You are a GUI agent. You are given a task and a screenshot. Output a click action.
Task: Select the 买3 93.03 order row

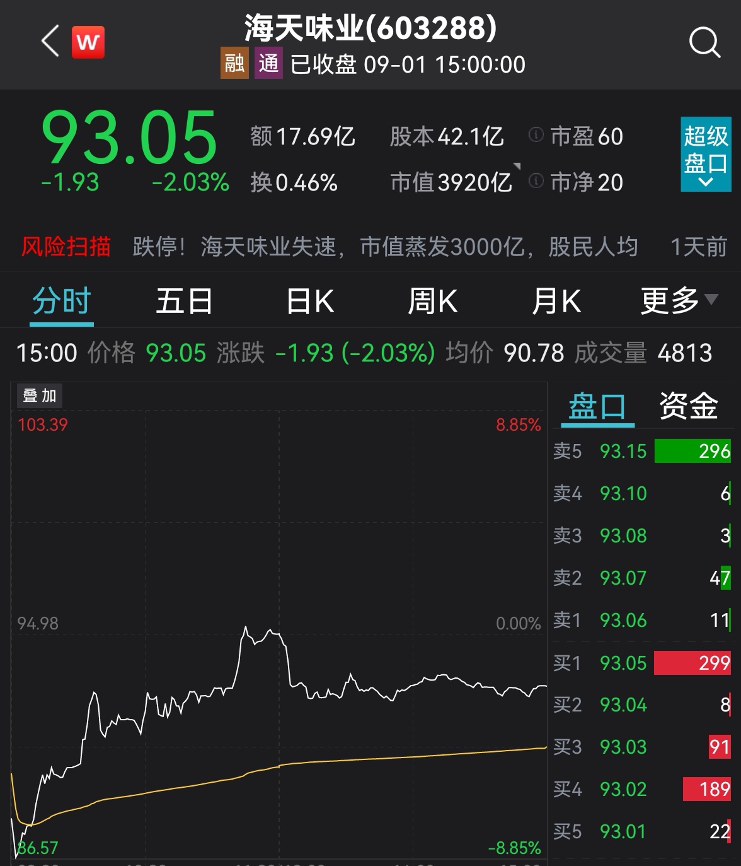pos(642,747)
